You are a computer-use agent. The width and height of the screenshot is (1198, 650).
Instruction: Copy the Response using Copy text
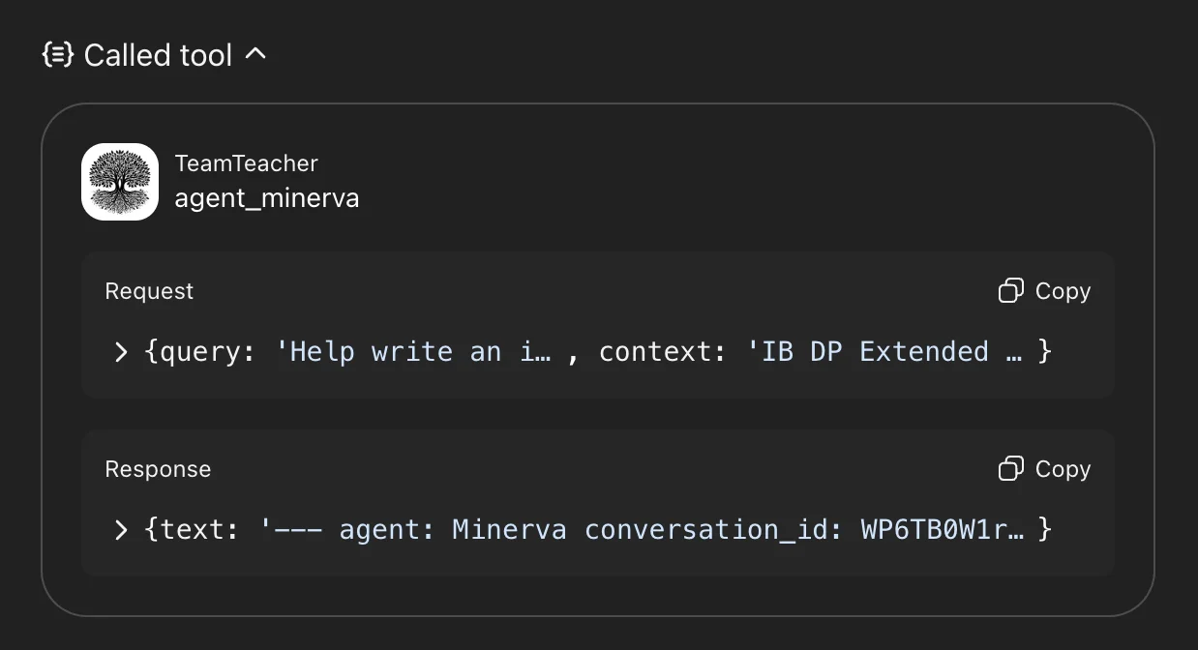click(1063, 469)
